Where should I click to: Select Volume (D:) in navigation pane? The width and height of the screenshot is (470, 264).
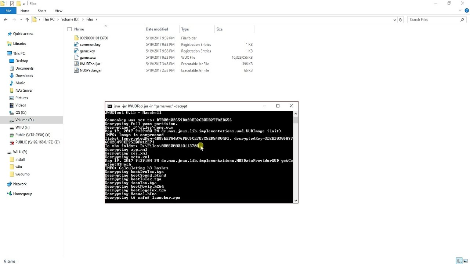coord(24,120)
